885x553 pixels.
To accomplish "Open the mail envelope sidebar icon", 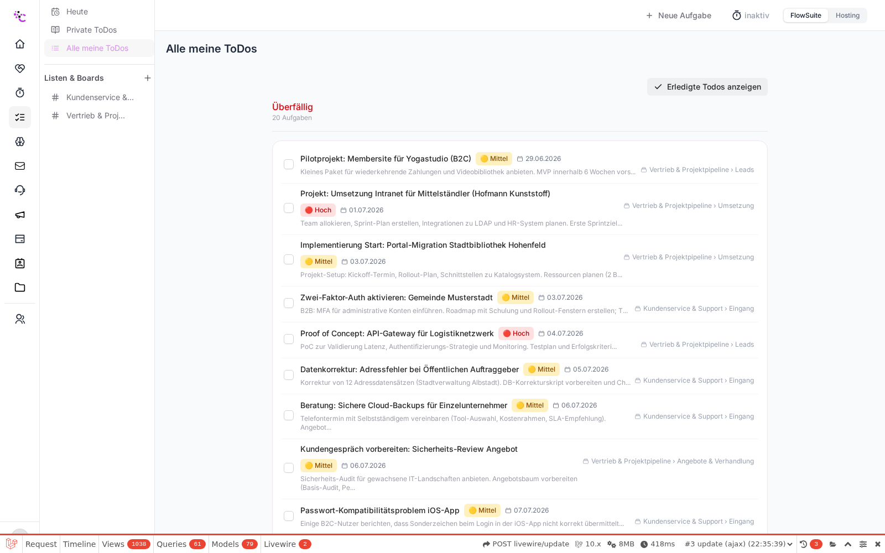I will coord(20,166).
